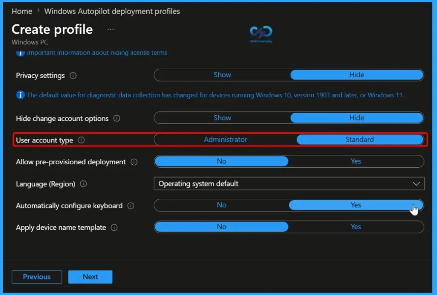Set Allow pre-provisioned deployment to Yes
Viewport: 437px width, 295px height.
pyautogui.click(x=356, y=161)
